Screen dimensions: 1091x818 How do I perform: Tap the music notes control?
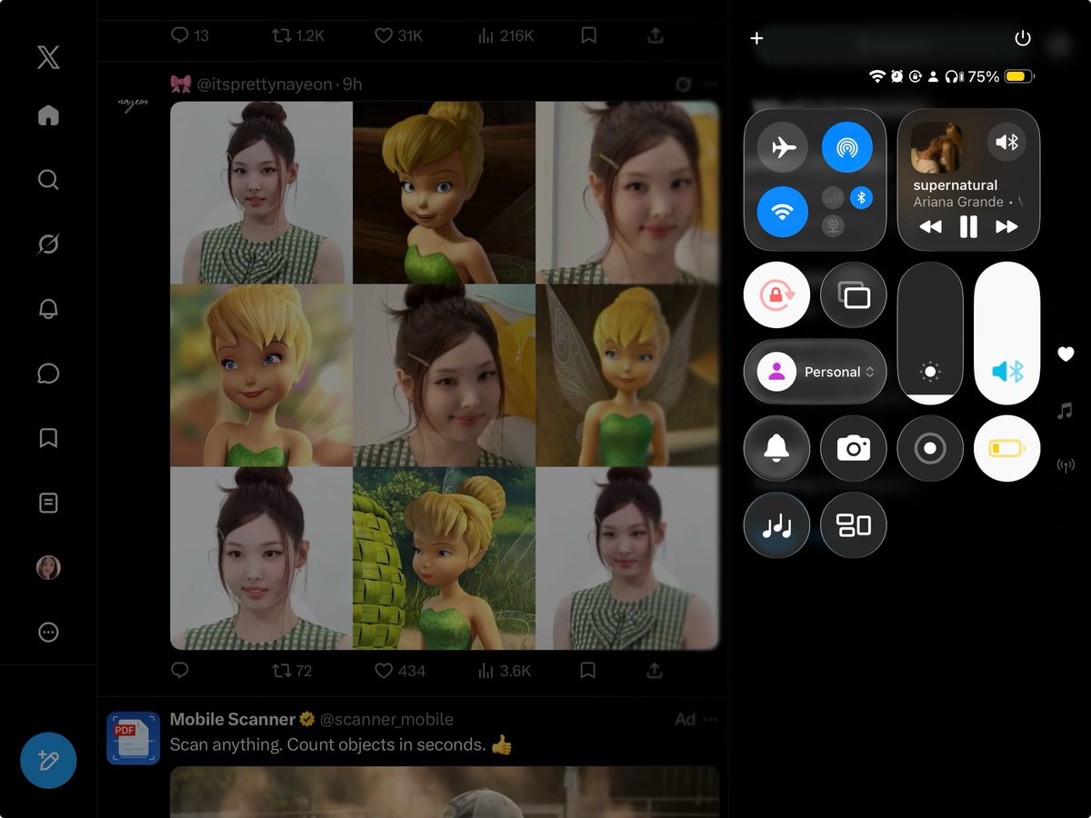[x=776, y=525]
